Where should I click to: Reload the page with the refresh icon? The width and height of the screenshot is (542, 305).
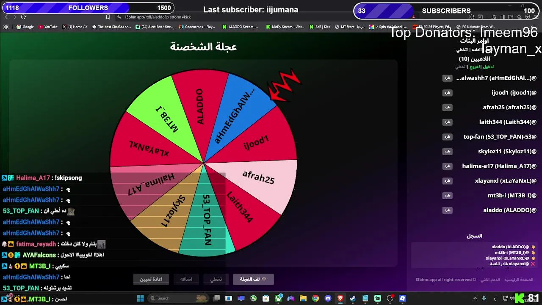click(x=23, y=17)
